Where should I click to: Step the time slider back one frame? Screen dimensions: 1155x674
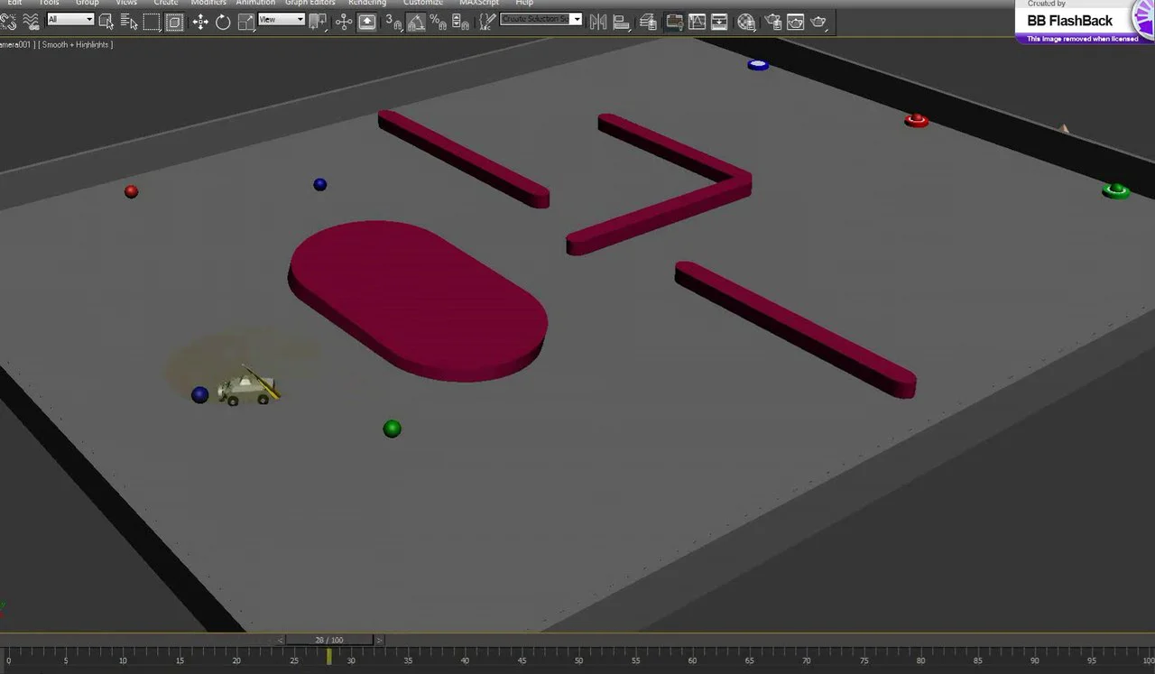pos(281,640)
